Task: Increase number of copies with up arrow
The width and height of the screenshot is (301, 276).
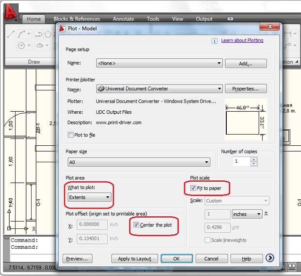Action: pyautogui.click(x=253, y=159)
